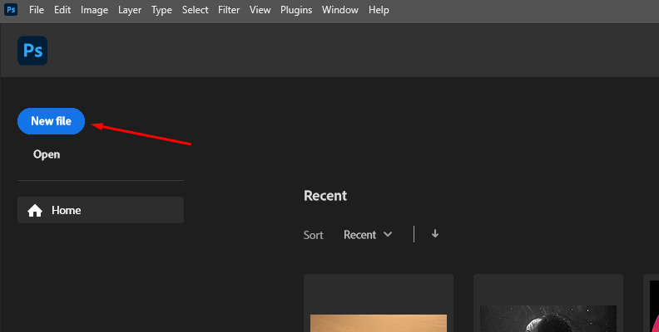Click the large Photoshop Ps logo
Screen dimensions: 659x332
[x=32, y=51]
